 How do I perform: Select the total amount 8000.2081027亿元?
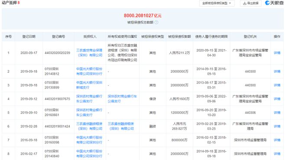coord(143,16)
